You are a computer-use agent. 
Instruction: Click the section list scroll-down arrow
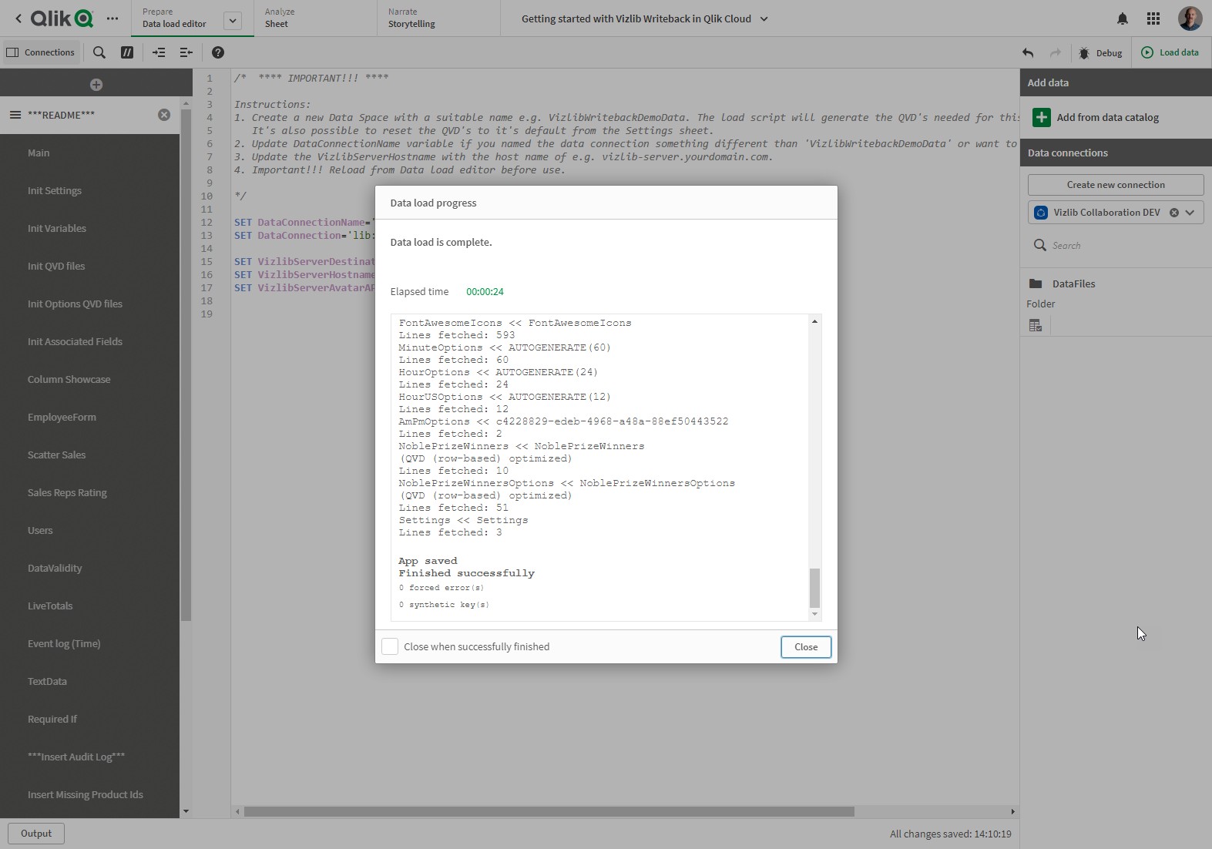(x=186, y=811)
